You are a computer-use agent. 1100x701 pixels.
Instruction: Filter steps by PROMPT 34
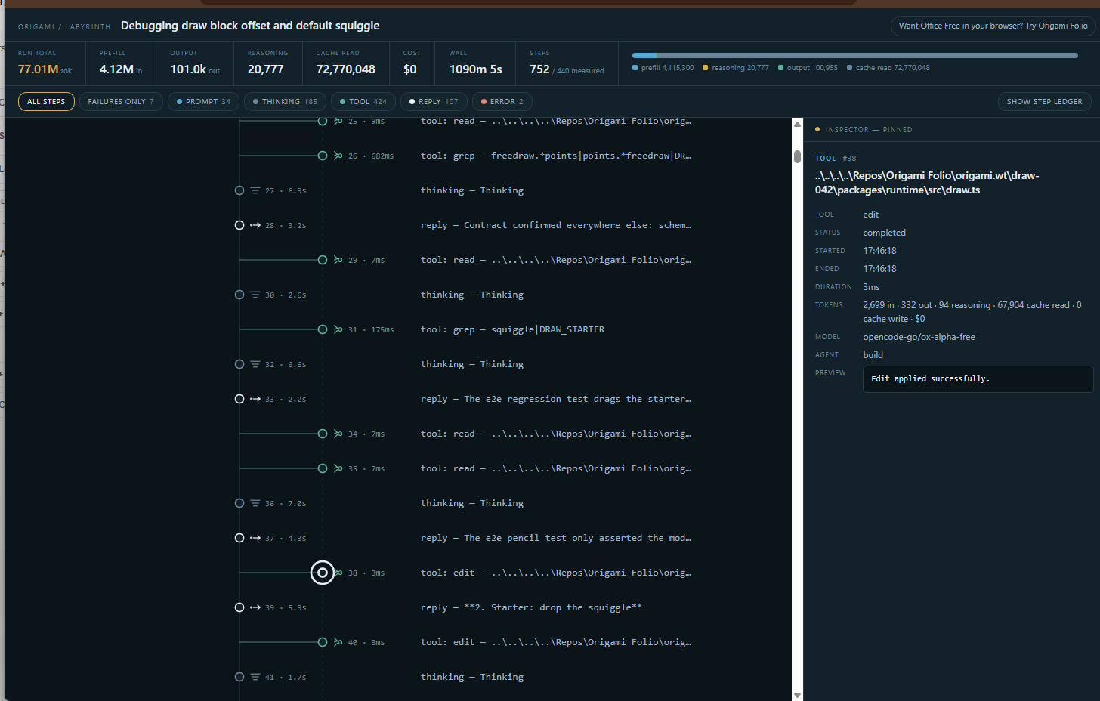203,101
